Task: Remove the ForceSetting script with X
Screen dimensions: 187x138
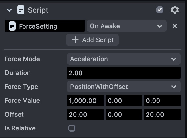Action: [175, 26]
